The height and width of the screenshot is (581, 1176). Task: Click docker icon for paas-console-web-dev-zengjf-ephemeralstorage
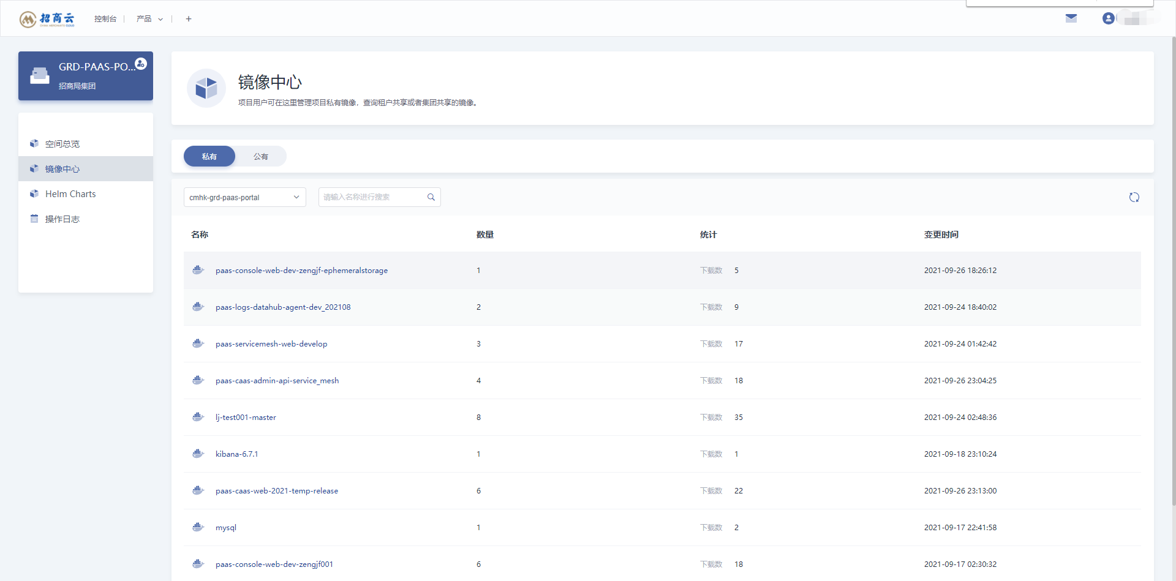coord(198,270)
